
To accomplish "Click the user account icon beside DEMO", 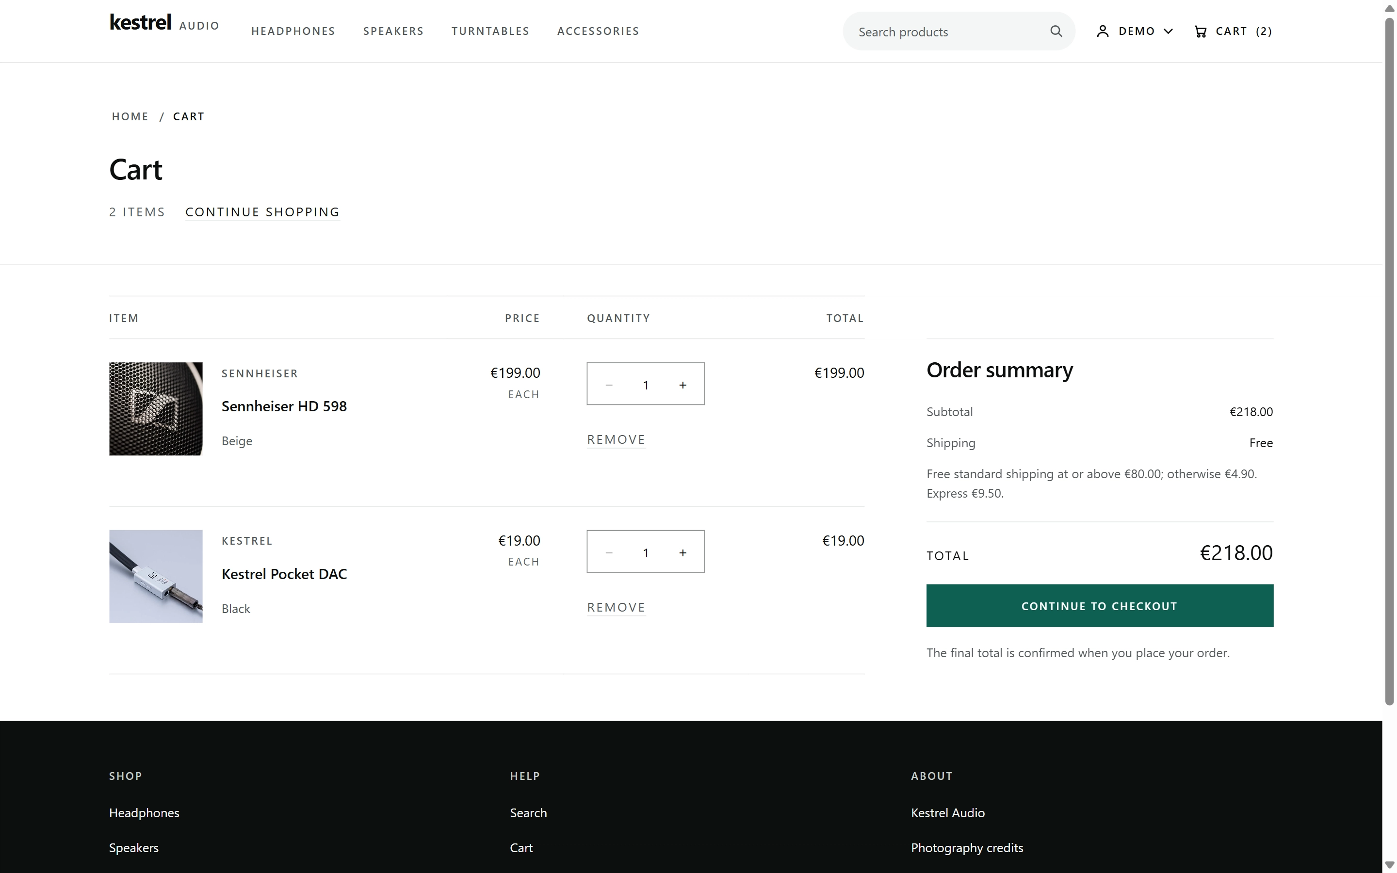I will click(1102, 31).
